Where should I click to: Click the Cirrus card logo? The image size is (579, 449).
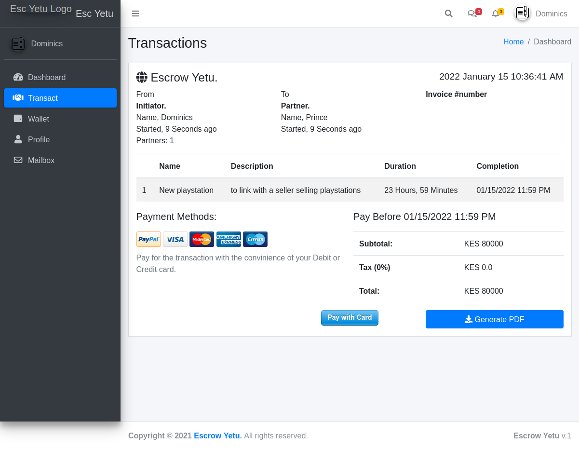pyautogui.click(x=255, y=239)
